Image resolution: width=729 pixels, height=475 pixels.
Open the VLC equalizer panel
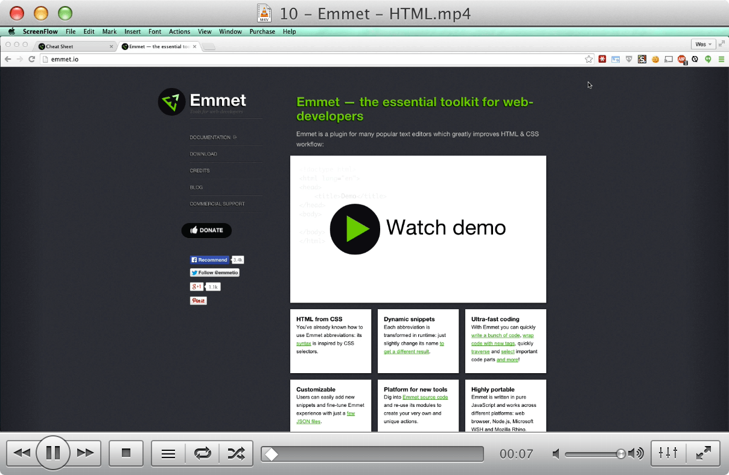(x=667, y=453)
